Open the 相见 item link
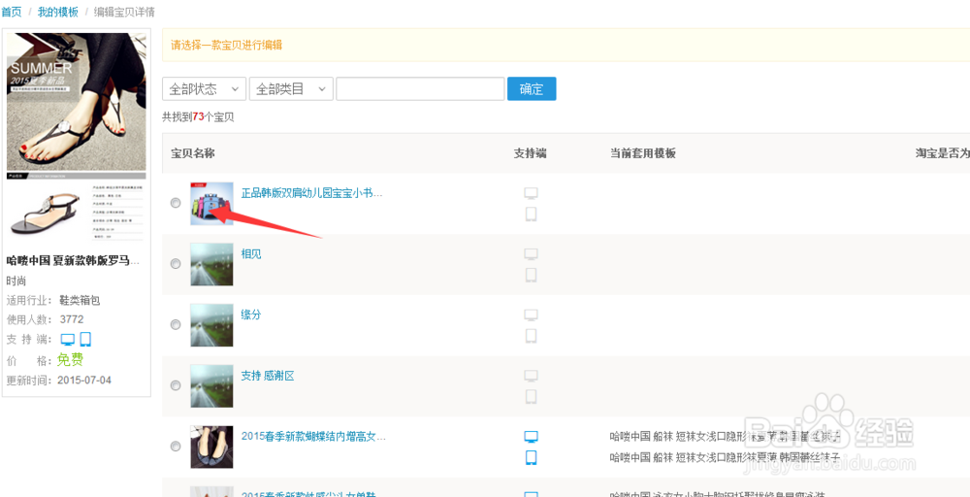 click(251, 253)
